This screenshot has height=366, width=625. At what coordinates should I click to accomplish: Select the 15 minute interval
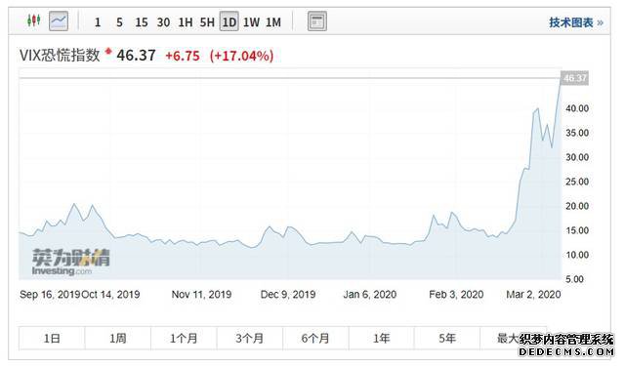tap(141, 22)
